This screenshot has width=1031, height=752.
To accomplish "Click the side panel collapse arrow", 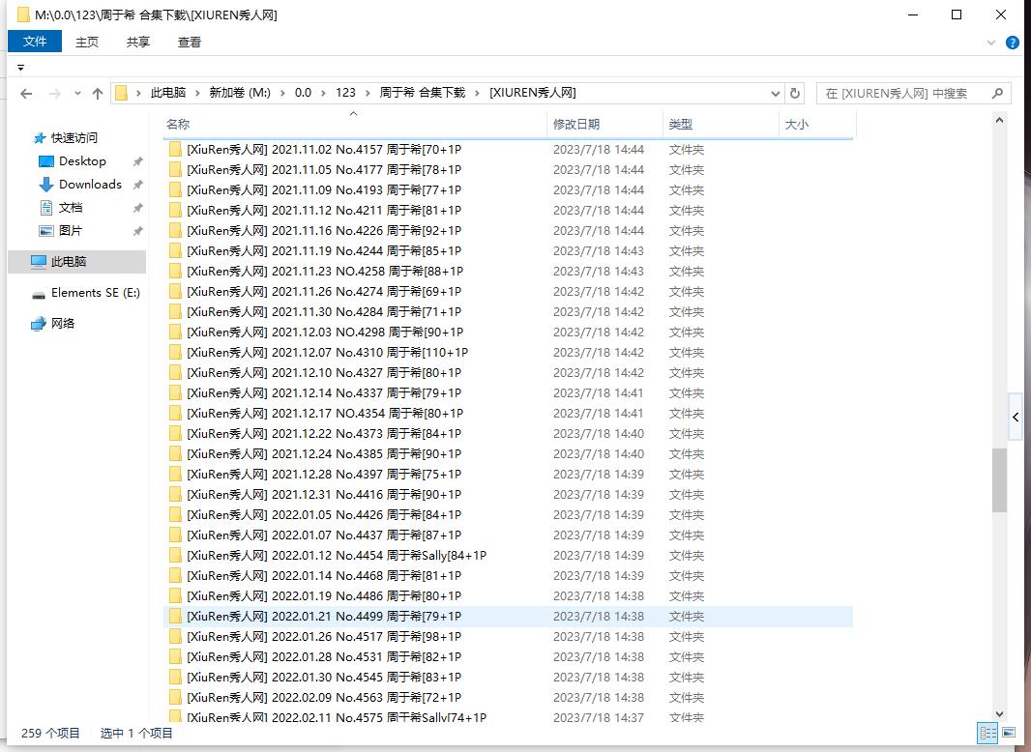I will pos(1016,418).
